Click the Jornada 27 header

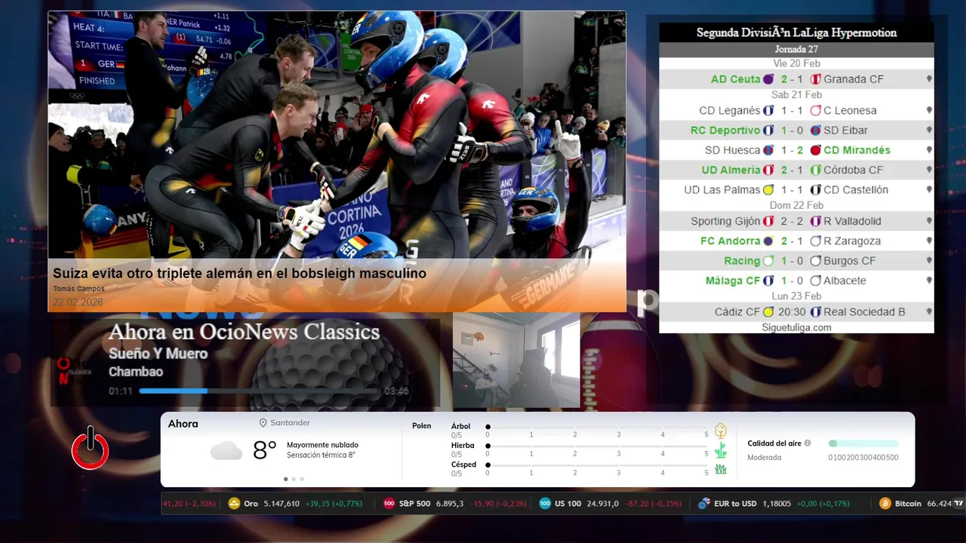point(796,50)
